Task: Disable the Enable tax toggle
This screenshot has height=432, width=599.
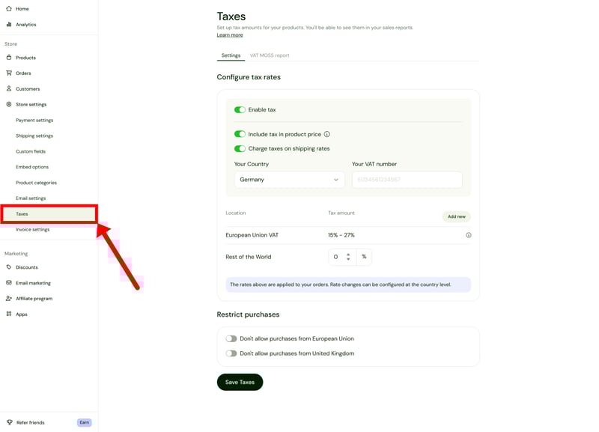Action: pyautogui.click(x=240, y=110)
